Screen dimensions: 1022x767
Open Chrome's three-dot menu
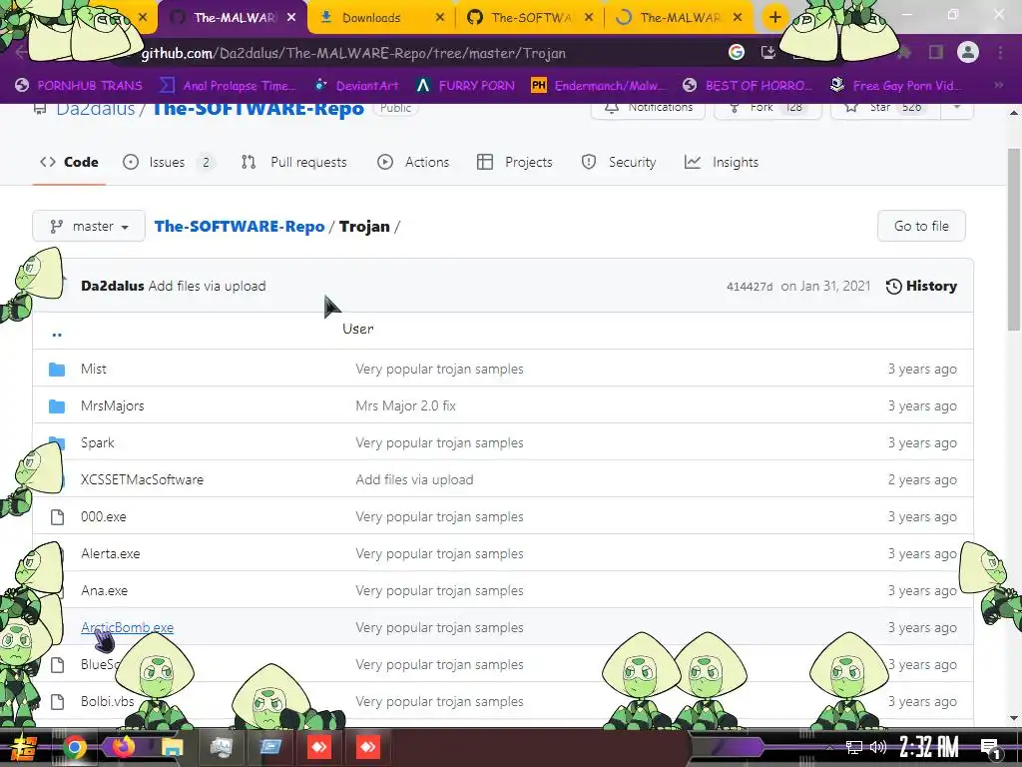[x=1000, y=52]
